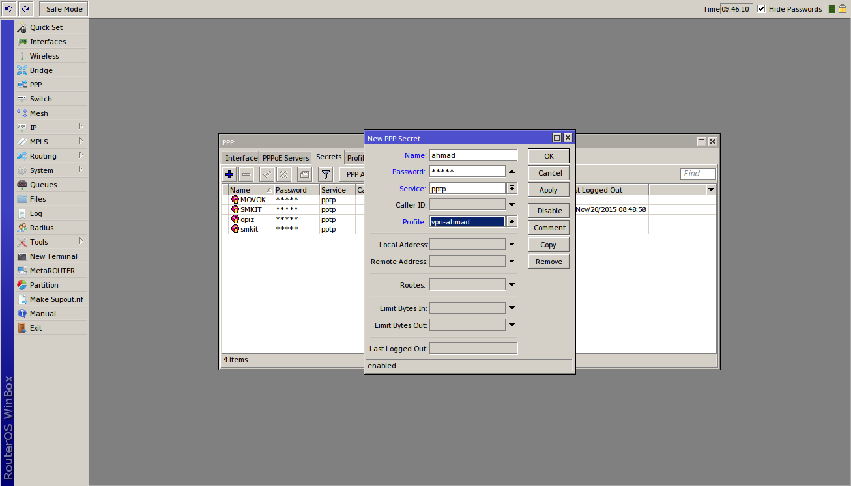Switch to the Interface tab
This screenshot has width=851, height=486.
[x=241, y=158]
